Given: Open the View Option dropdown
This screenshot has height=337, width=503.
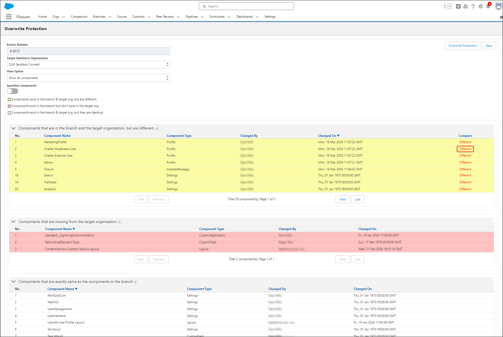Looking at the screenshot, I should [88, 78].
